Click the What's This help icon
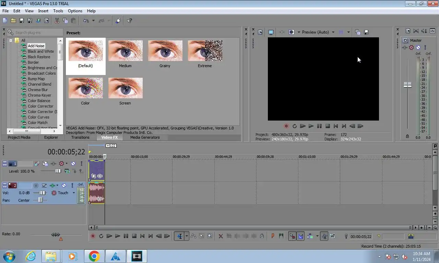The width and height of the screenshot is (439, 263). (x=130, y=21)
